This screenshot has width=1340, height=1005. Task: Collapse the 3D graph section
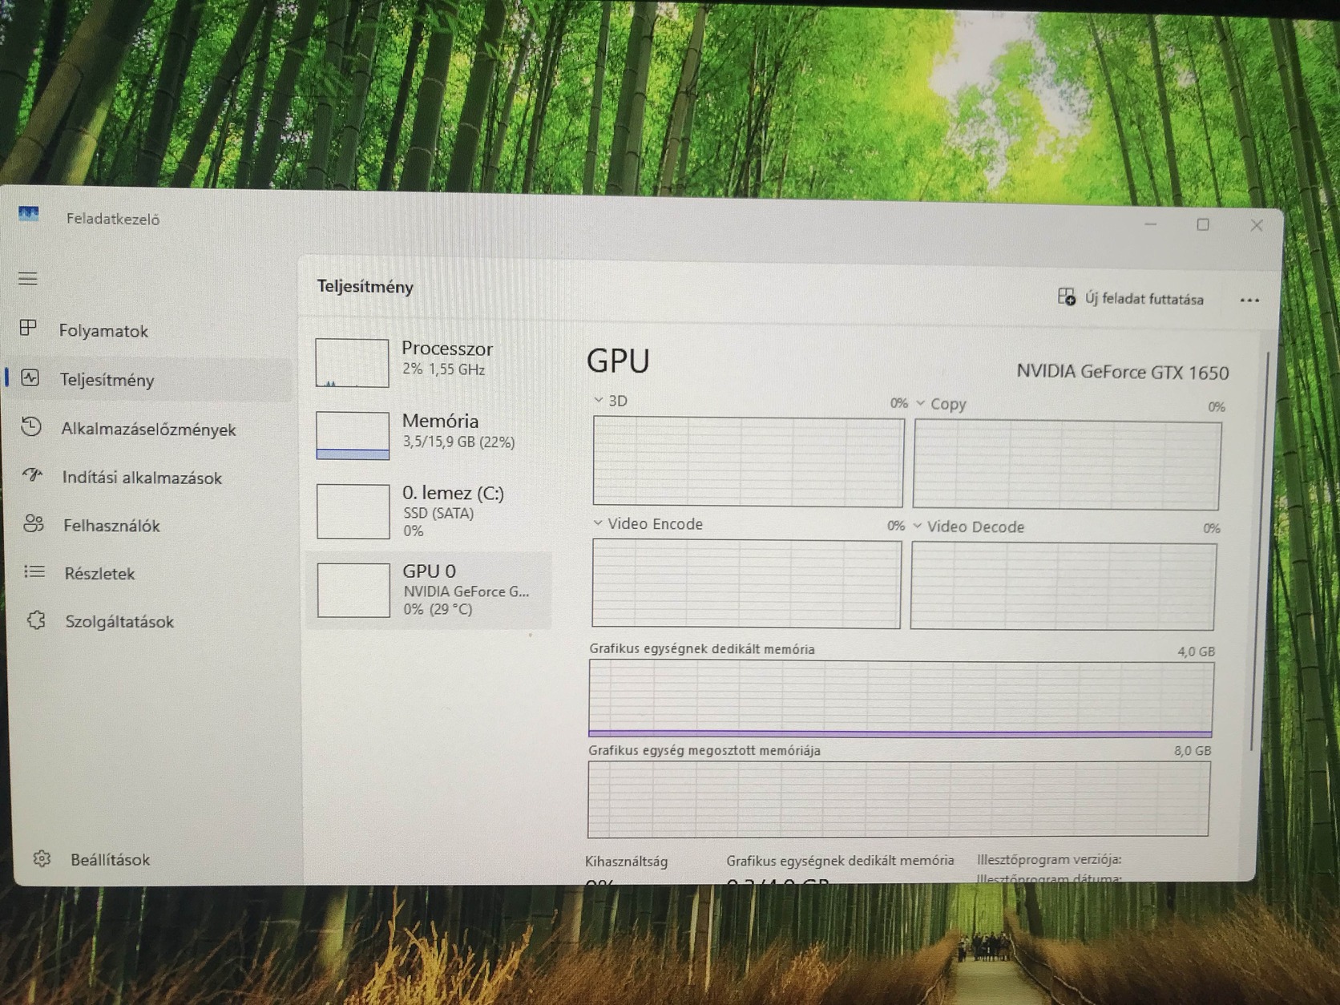[597, 400]
